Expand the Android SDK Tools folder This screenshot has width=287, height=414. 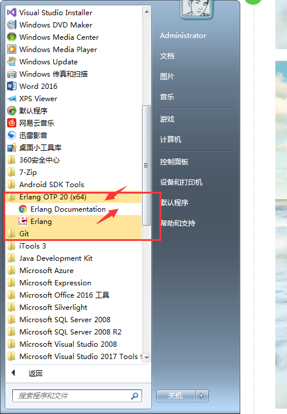[x=73, y=185]
